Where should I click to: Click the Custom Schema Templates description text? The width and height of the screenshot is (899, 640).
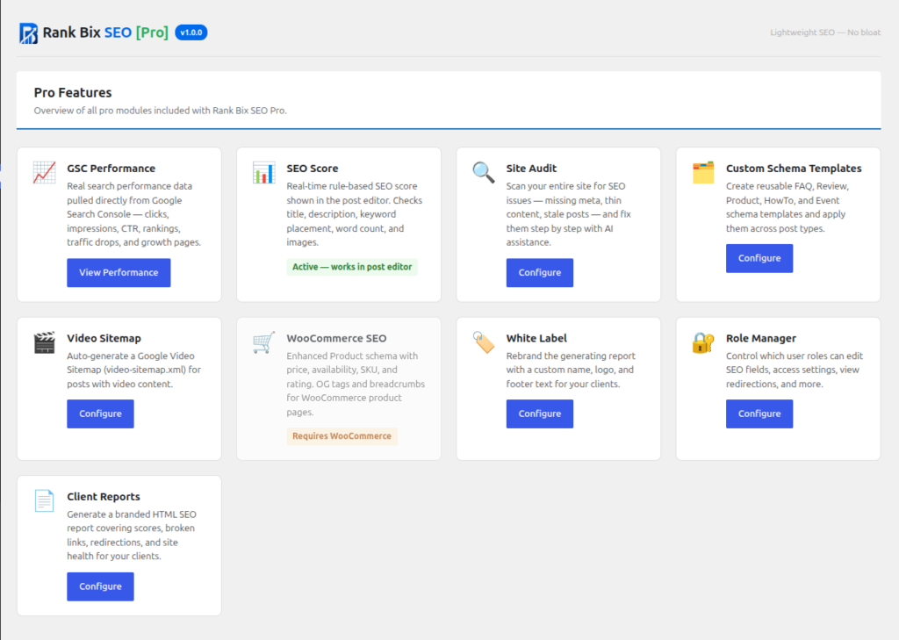coord(788,207)
